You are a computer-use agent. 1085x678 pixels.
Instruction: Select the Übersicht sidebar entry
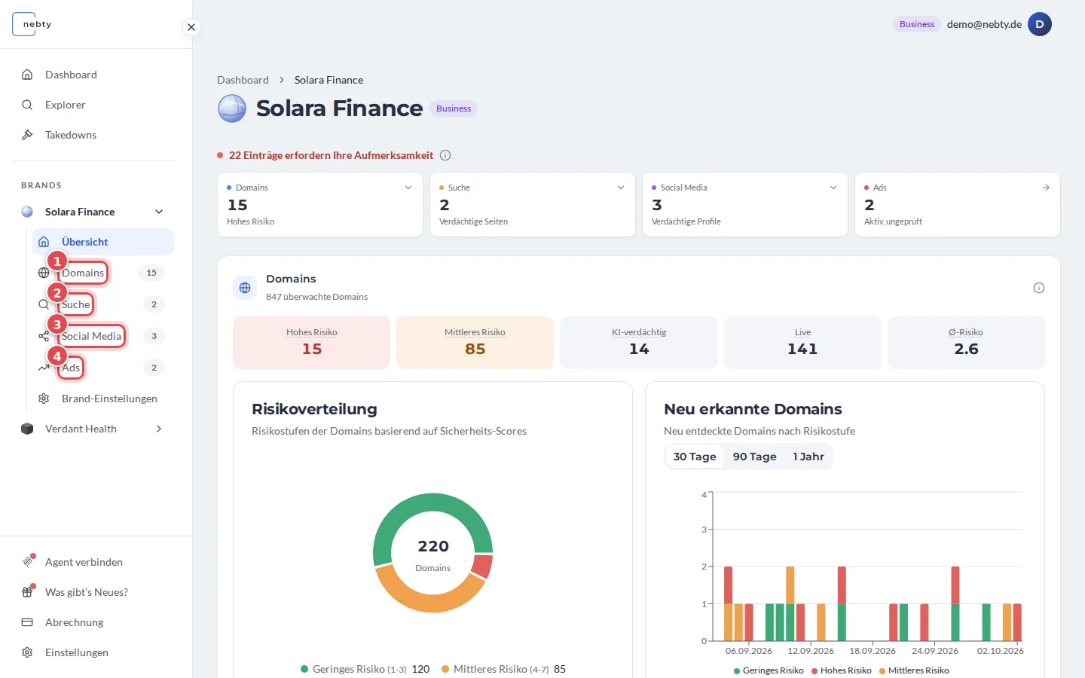pyautogui.click(x=102, y=242)
